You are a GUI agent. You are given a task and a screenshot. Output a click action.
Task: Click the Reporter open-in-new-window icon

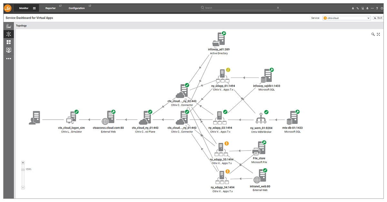[x=60, y=6]
